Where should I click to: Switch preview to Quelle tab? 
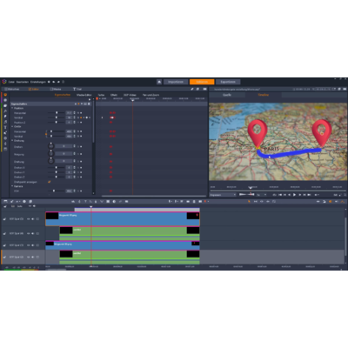coord(227,95)
